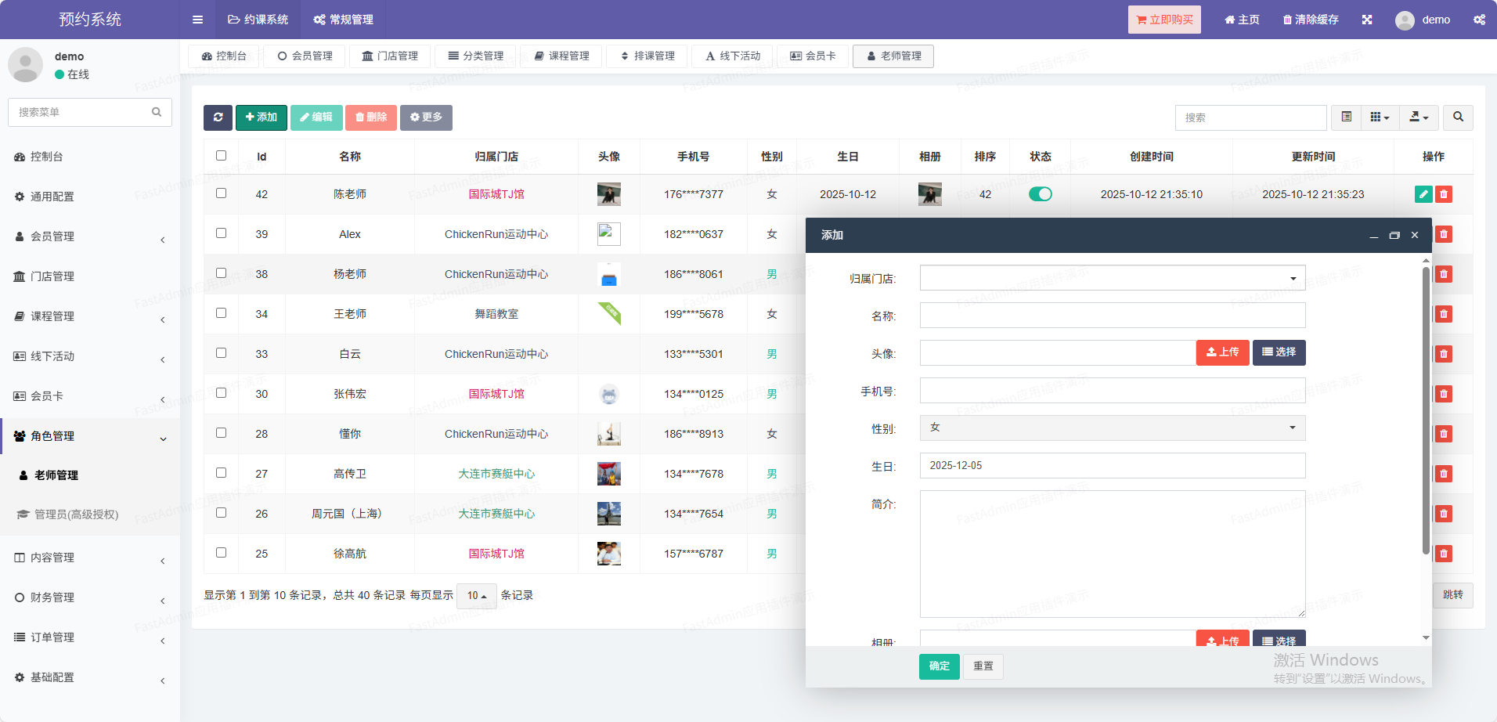This screenshot has height=722, width=1497.
Task: Check the select-all checkbox in table header
Action: point(222,156)
